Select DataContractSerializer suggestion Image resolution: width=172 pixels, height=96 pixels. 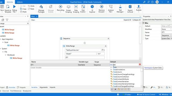pyautogui.click(x=121, y=81)
